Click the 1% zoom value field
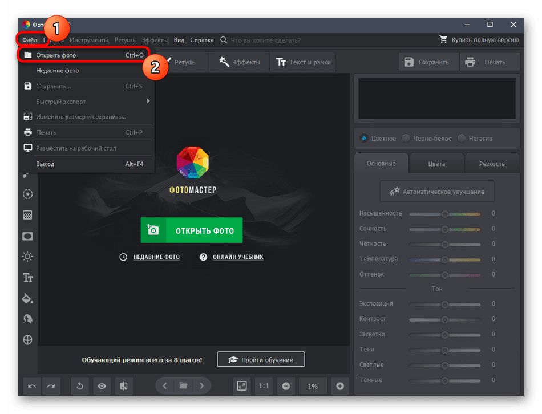The width and height of the screenshot is (542, 414). (x=313, y=386)
